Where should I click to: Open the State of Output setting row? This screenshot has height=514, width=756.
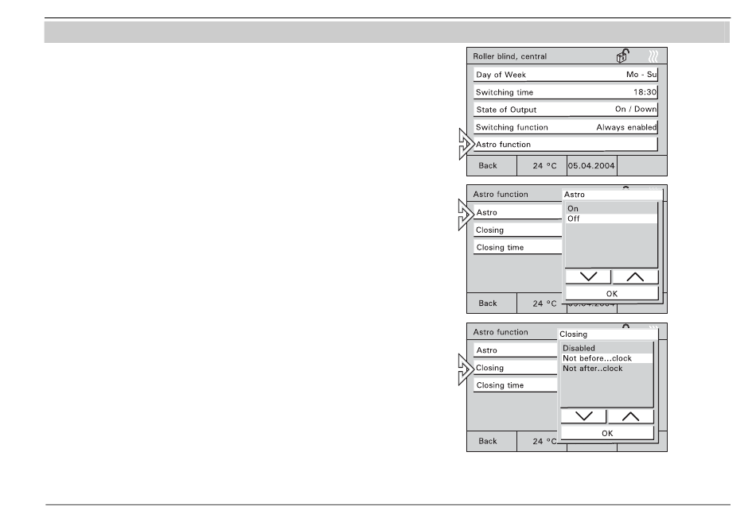(x=566, y=110)
